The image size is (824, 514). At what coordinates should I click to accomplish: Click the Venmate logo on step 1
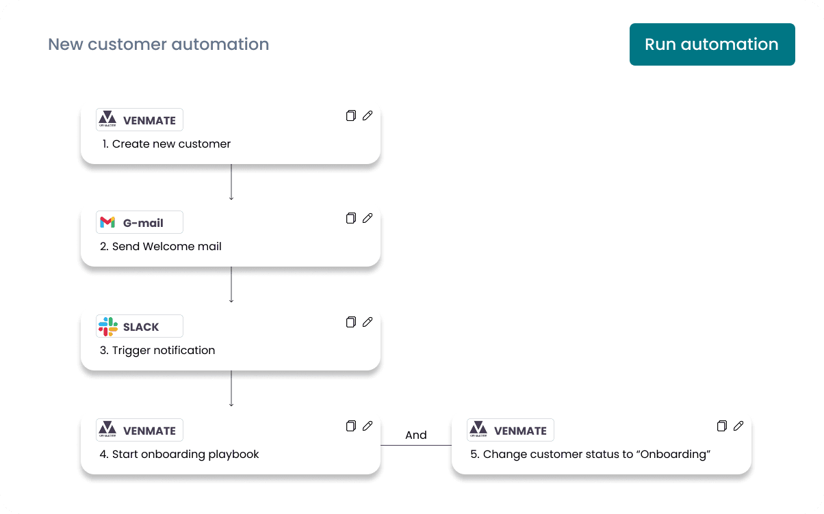tap(108, 118)
